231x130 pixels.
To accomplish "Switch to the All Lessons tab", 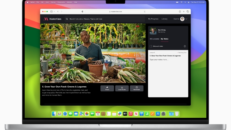I will [x=154, y=39].
